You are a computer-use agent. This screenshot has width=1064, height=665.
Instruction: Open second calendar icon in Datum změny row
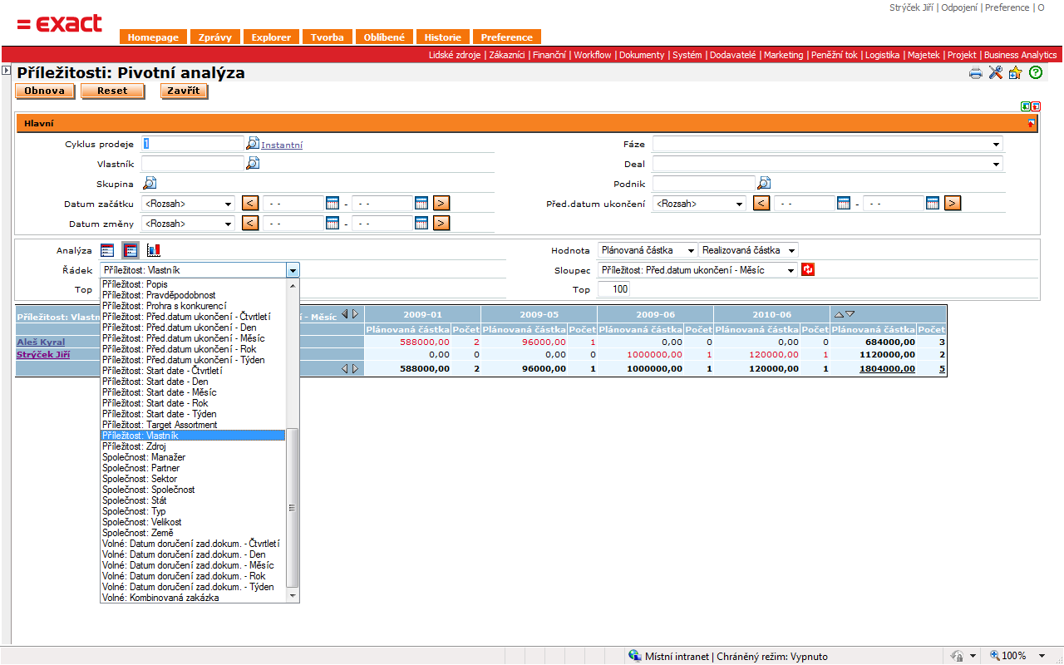[421, 223]
